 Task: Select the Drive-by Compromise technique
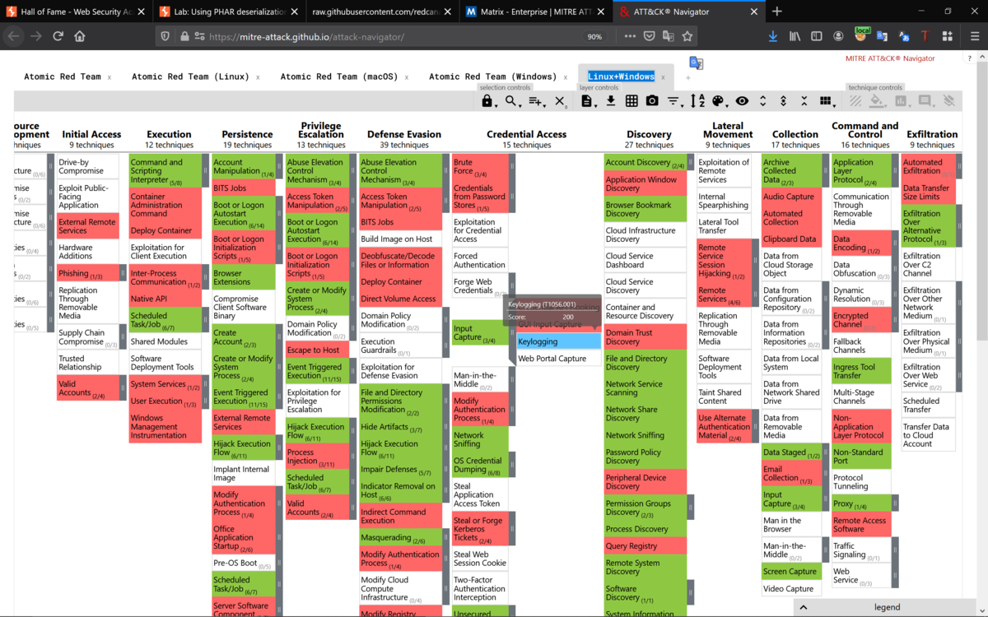click(87, 167)
